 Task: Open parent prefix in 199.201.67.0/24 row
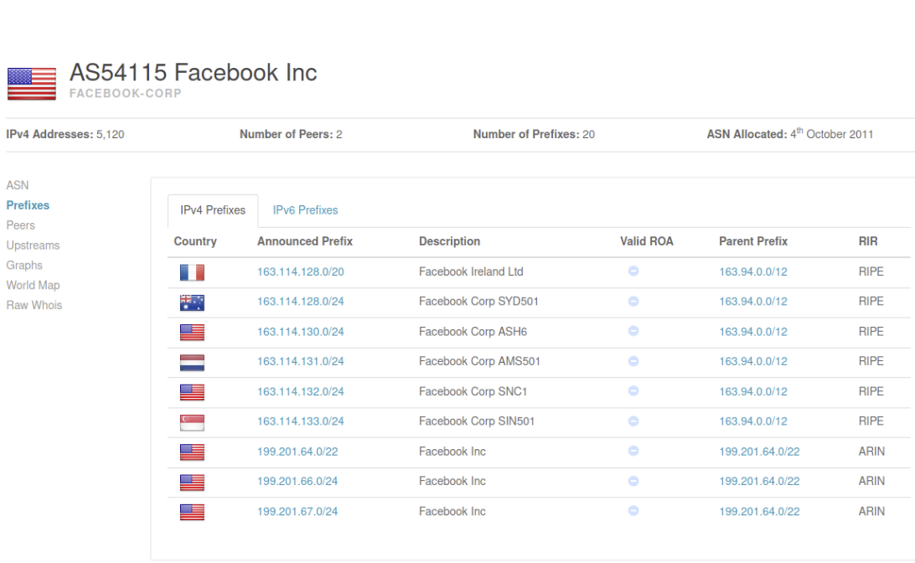(x=759, y=512)
